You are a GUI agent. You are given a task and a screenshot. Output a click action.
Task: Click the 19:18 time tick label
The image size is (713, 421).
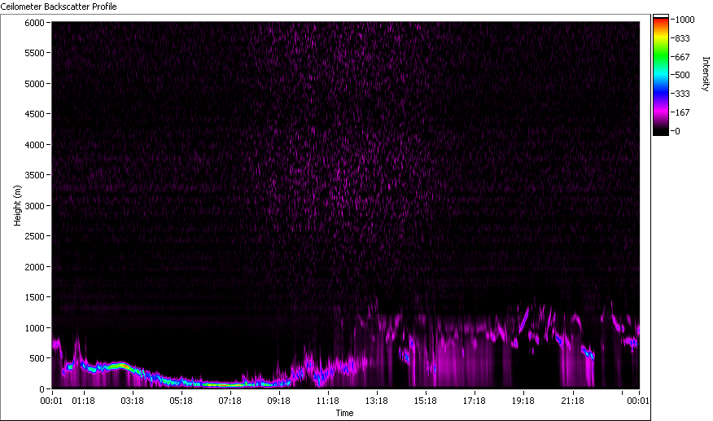pyautogui.click(x=523, y=401)
